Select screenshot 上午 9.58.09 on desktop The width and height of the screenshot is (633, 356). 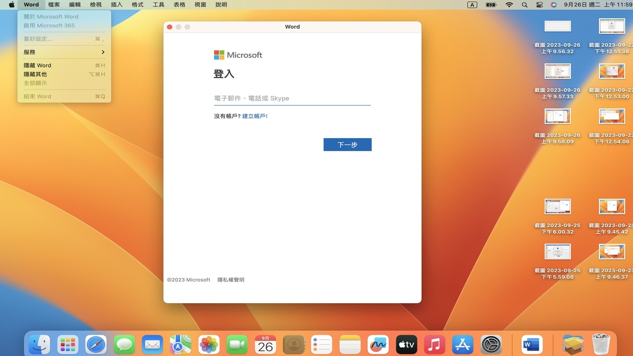(557, 127)
